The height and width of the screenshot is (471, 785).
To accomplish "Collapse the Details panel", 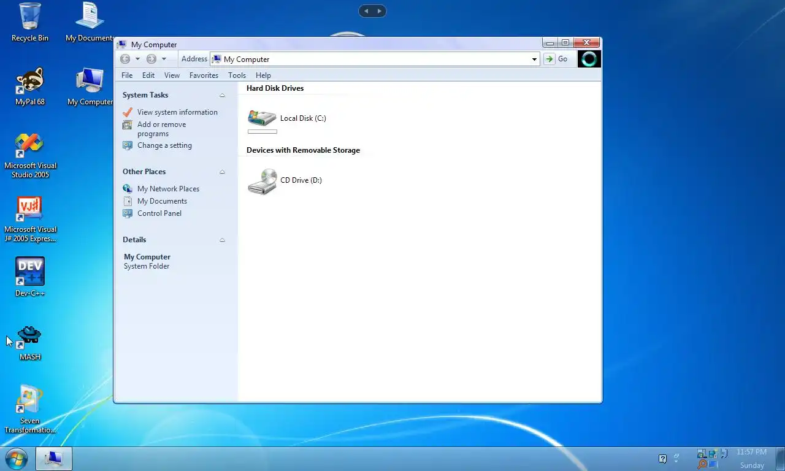I will click(222, 240).
